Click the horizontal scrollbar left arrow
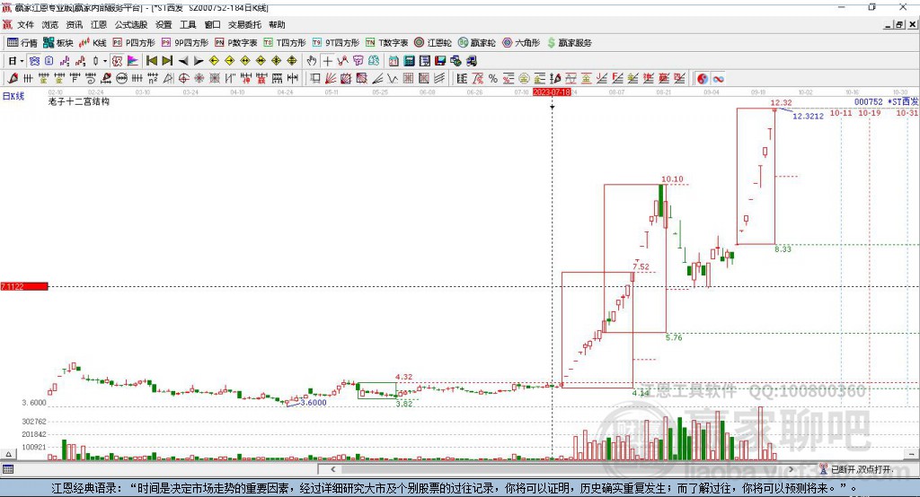 (x=332, y=469)
